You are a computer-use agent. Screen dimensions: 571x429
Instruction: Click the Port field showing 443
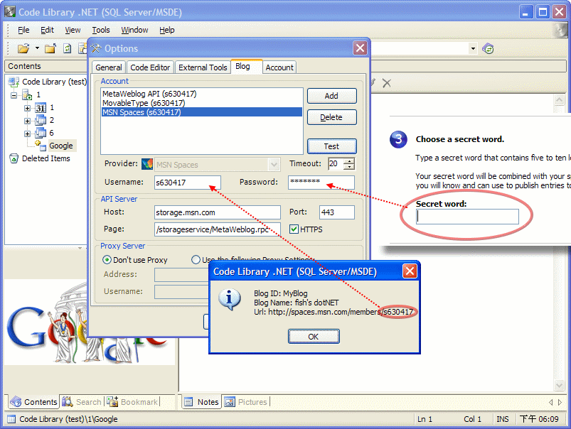pos(337,212)
